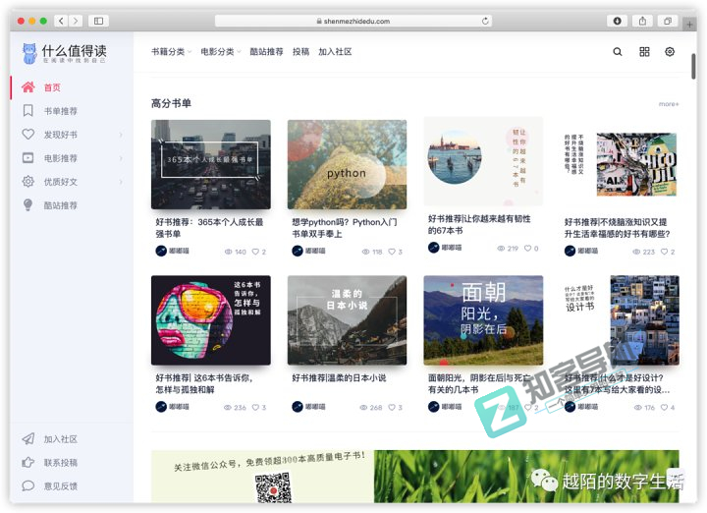Click the Safari downloads icon
Viewport: 707px width, 513px height.
tap(618, 21)
